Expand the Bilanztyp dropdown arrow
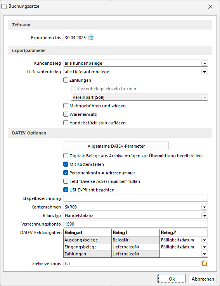 204,215
